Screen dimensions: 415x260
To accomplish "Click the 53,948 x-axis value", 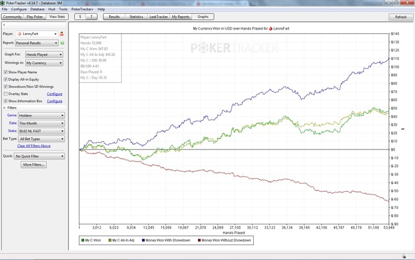I will pos(388,227).
